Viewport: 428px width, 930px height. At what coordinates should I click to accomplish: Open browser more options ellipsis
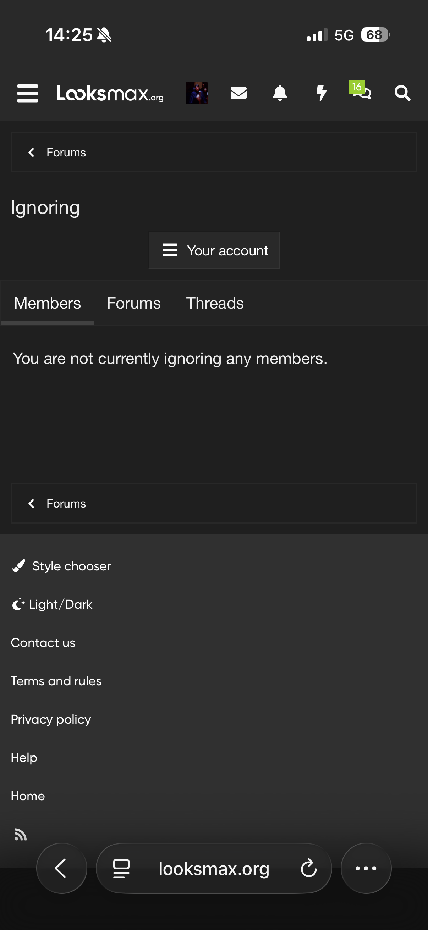366,868
